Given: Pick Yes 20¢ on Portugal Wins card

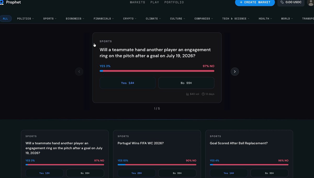Looking at the screenshot, I should pos(137,173).
